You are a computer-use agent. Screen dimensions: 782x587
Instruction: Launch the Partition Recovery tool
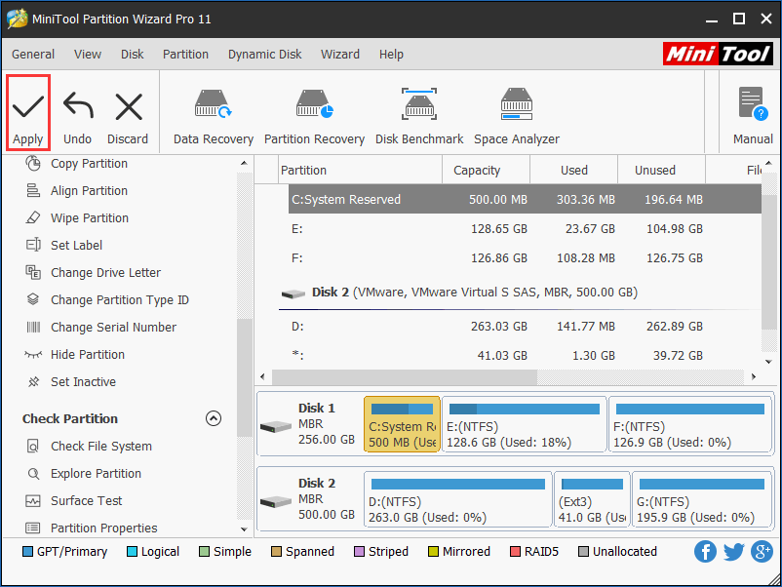(314, 117)
